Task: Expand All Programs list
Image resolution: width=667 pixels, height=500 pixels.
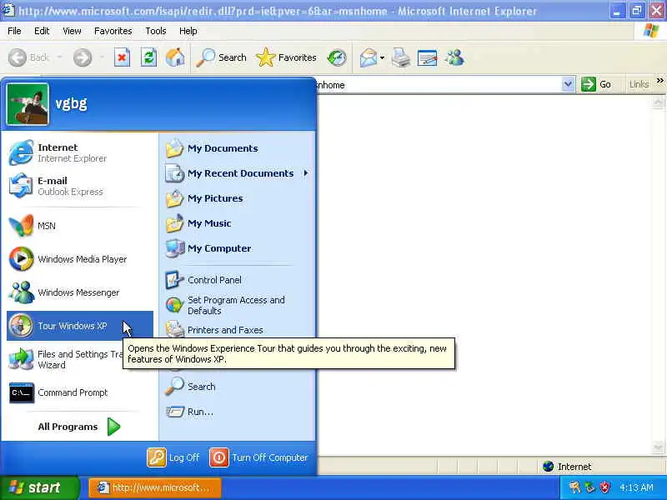Action: coord(80,427)
